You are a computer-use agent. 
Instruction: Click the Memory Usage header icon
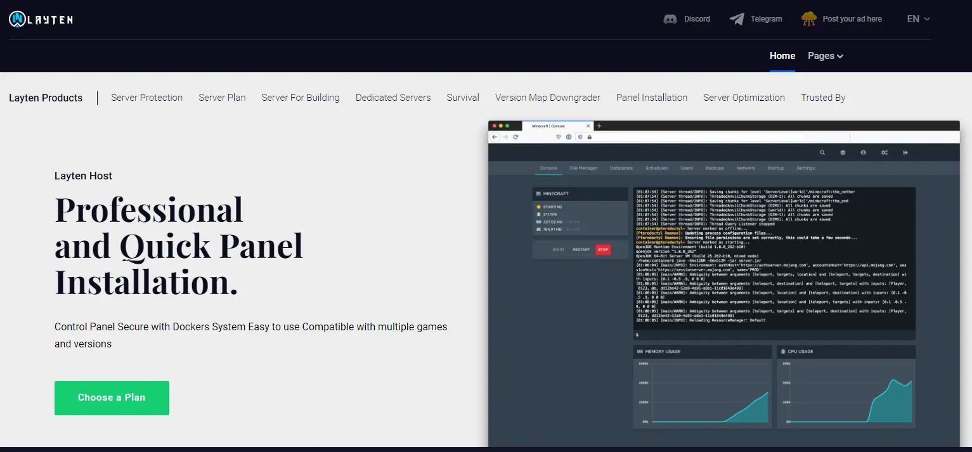(640, 351)
